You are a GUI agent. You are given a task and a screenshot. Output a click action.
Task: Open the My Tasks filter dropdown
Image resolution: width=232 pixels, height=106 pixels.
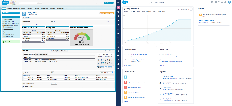pos(107,72)
